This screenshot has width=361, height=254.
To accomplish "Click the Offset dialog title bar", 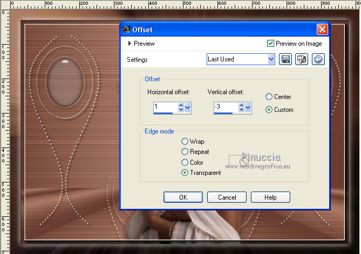I will pyautogui.click(x=225, y=30).
